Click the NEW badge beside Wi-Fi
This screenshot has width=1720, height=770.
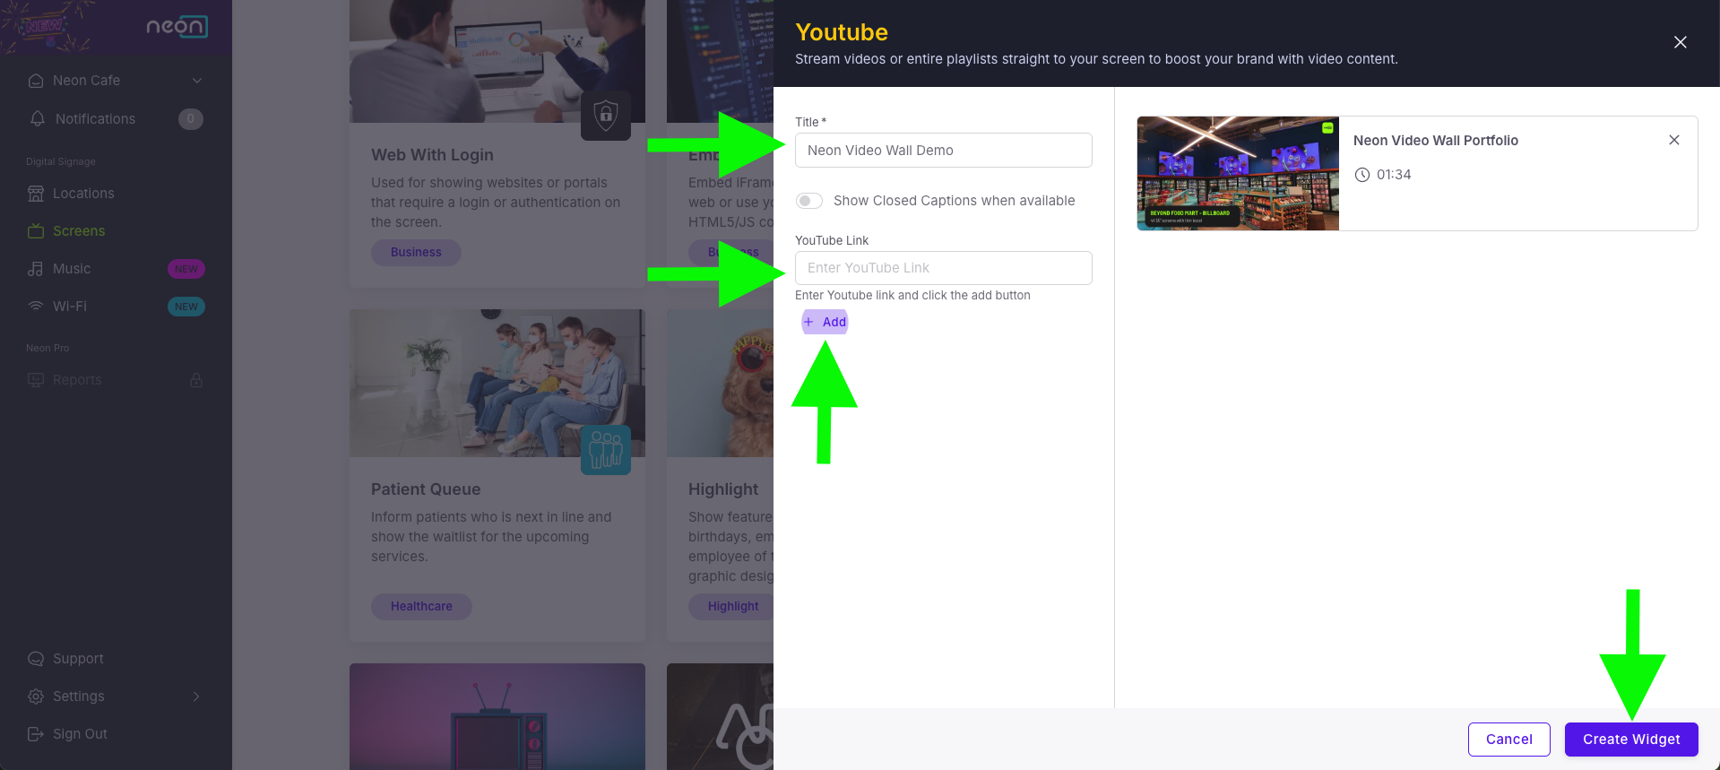click(186, 307)
